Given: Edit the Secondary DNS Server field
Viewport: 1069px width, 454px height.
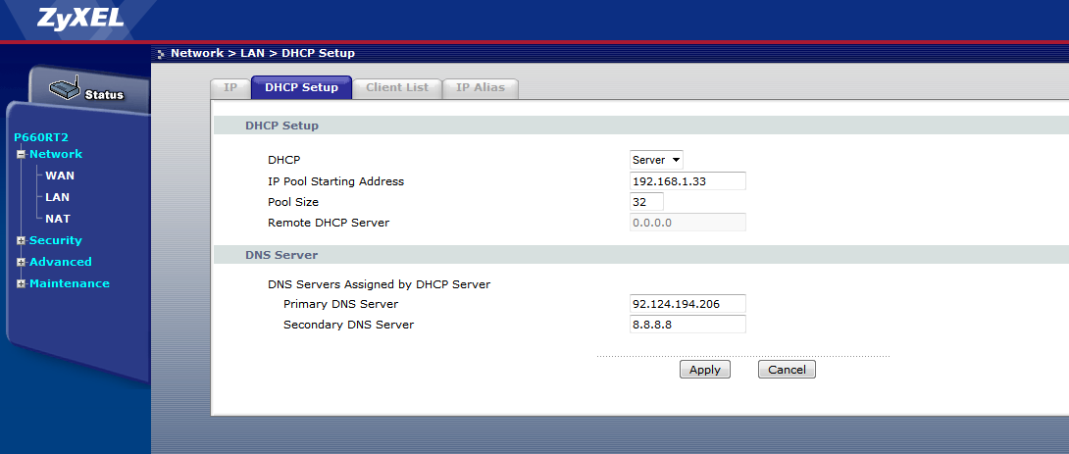Looking at the screenshot, I should 687,325.
